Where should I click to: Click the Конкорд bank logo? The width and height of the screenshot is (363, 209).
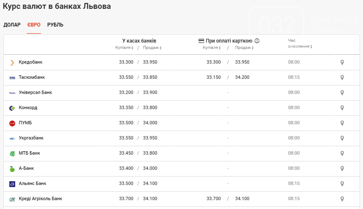coord(12,108)
